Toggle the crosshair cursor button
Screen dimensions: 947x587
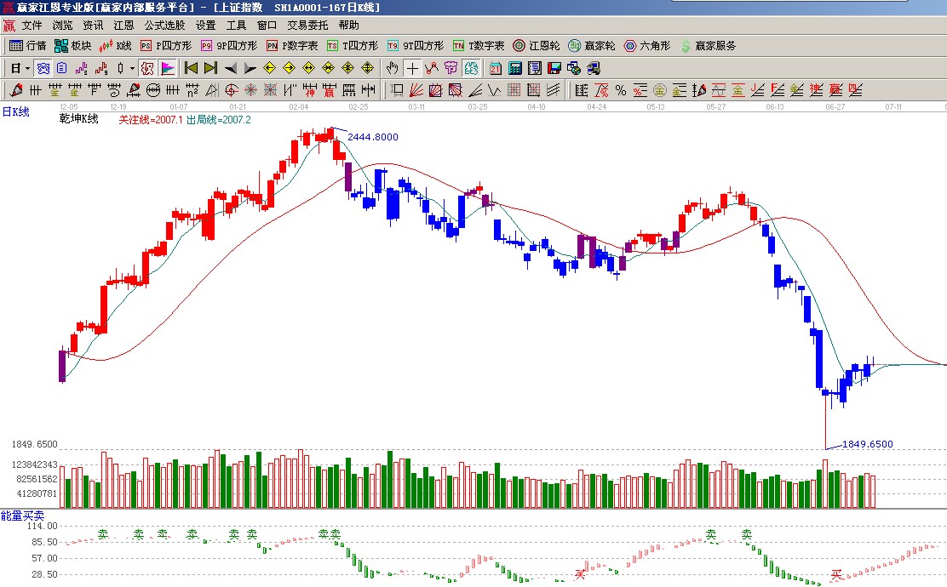(x=412, y=68)
